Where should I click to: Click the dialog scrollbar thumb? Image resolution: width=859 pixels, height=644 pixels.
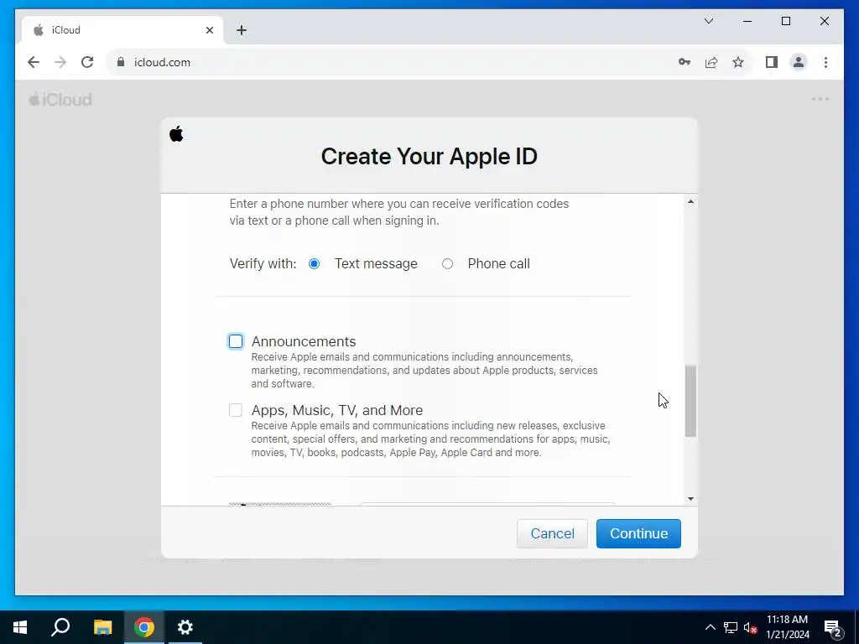click(690, 401)
